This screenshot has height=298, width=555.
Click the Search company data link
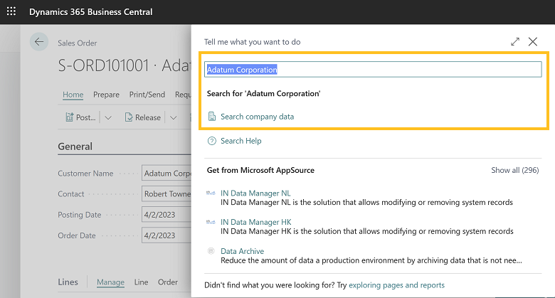pos(257,117)
